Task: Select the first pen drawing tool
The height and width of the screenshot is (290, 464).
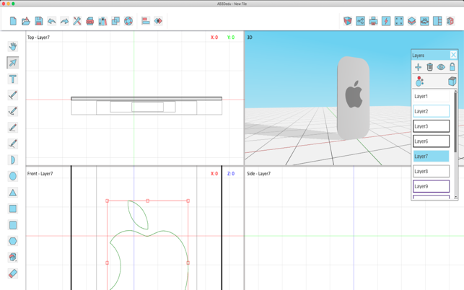Action: coord(13,95)
